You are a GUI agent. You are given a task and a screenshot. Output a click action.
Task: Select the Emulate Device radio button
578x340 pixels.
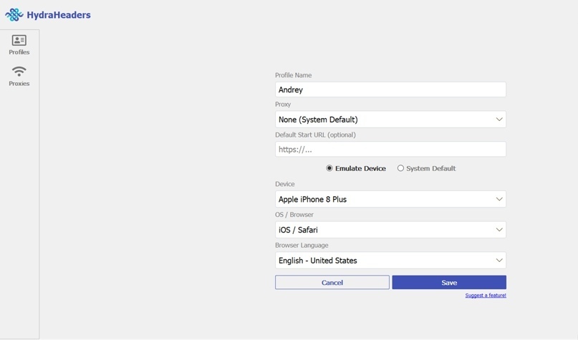click(329, 168)
